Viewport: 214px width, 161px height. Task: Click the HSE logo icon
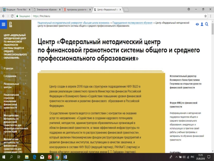pos(11,25)
